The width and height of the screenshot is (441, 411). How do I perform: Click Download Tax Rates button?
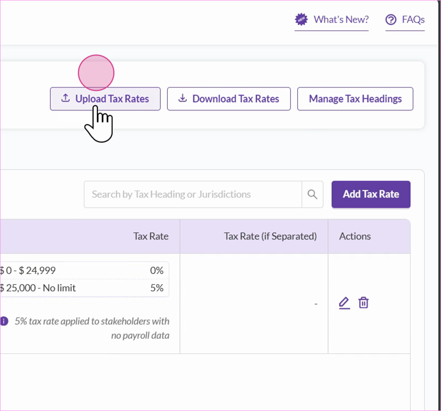(228, 99)
